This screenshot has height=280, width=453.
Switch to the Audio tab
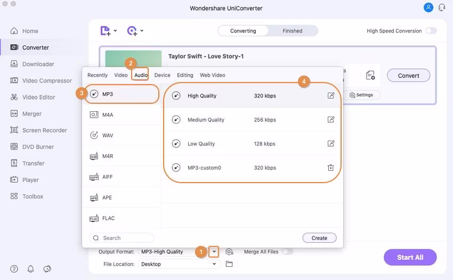(x=141, y=75)
